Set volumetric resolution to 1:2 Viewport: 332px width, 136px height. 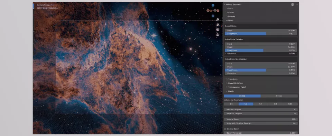(246, 104)
